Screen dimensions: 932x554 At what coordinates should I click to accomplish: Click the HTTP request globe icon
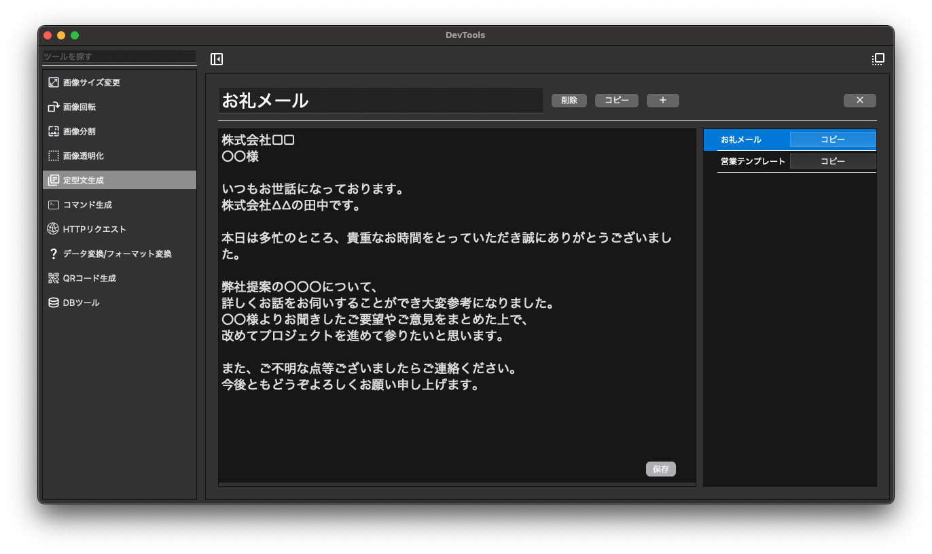click(54, 229)
